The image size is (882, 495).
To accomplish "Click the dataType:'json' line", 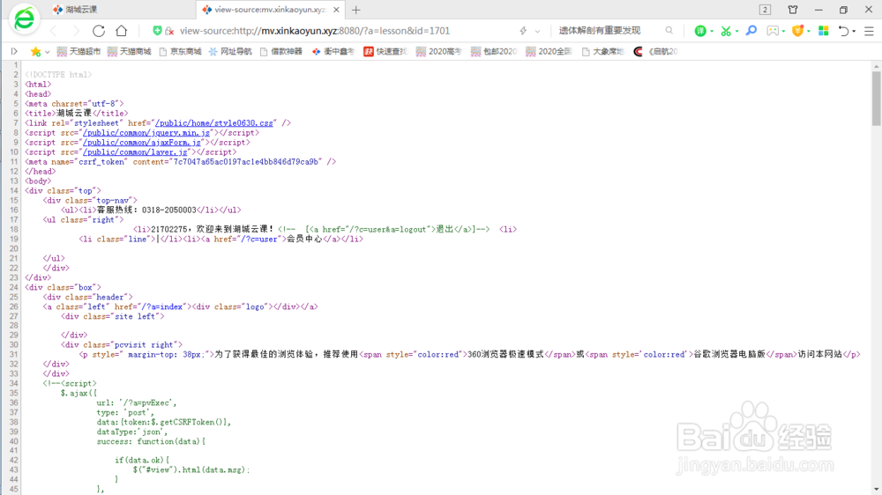I will point(132,432).
